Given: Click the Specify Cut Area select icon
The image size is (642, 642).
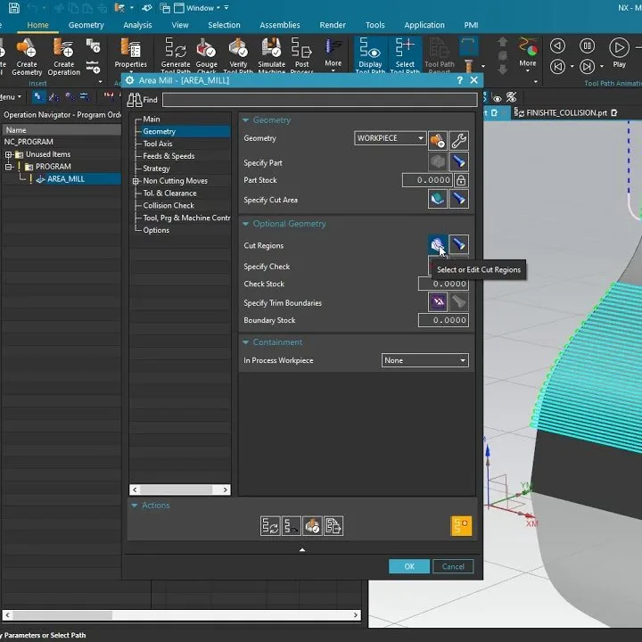Looking at the screenshot, I should coord(437,200).
